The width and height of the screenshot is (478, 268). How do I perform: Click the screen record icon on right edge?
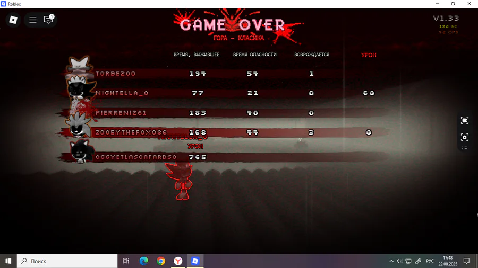[x=464, y=121]
